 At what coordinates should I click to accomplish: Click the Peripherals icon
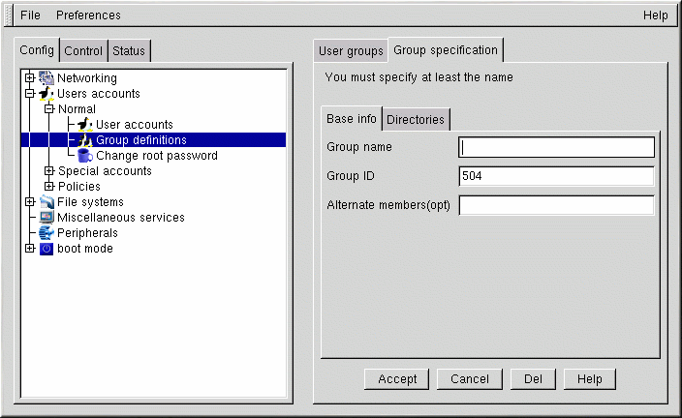[x=46, y=233]
